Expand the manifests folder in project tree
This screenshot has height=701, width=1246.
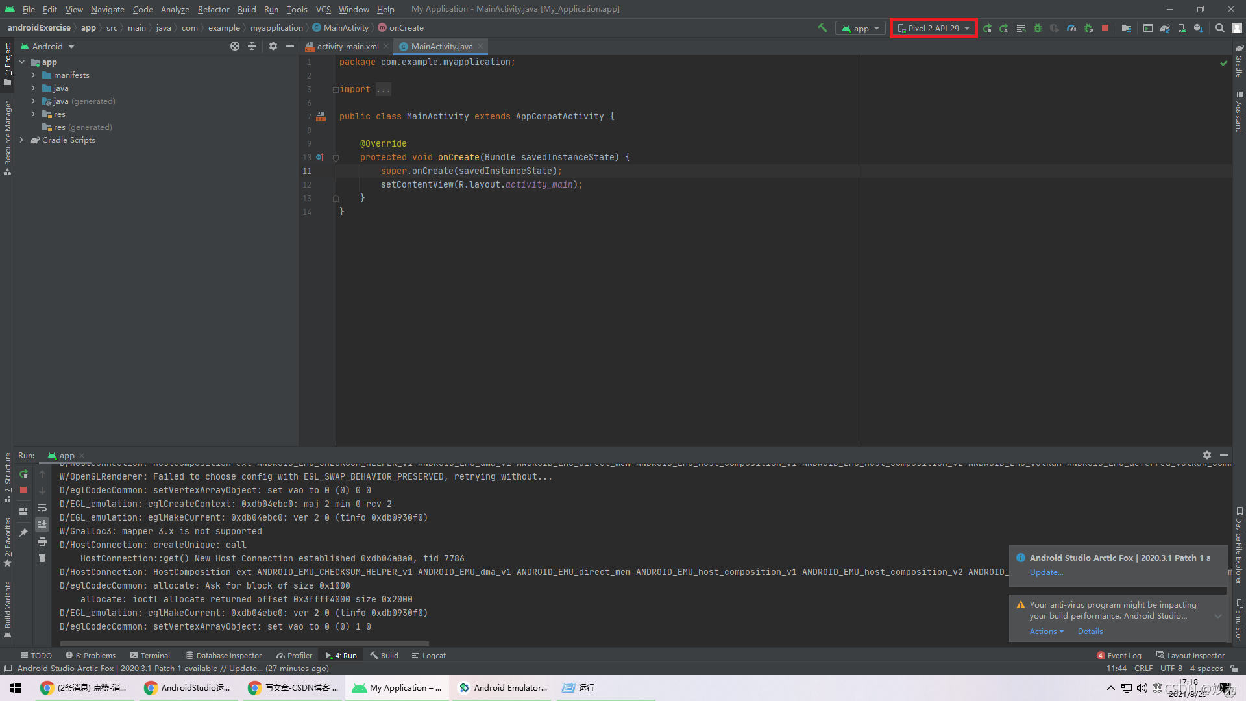(33, 75)
